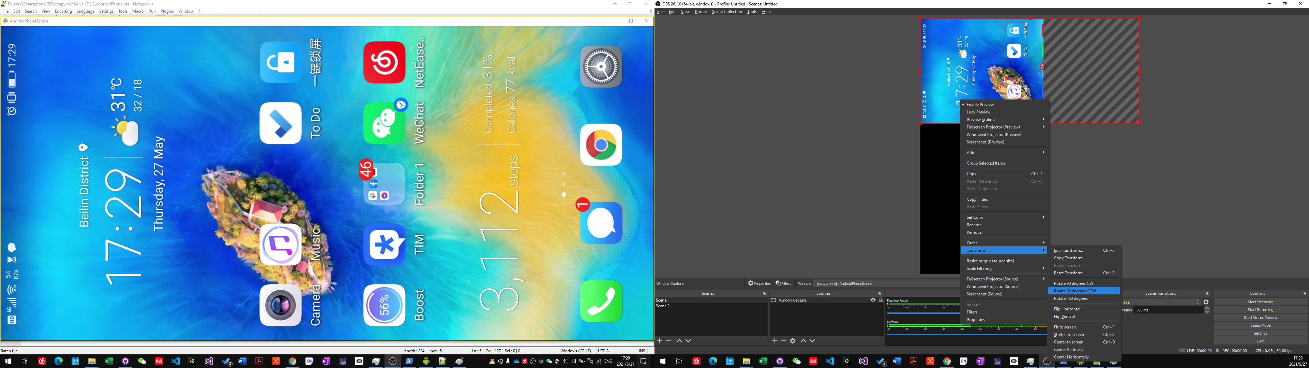This screenshot has width=1309, height=368.
Task: Adjust the Mic/Aux volume slider
Action: coord(967,335)
